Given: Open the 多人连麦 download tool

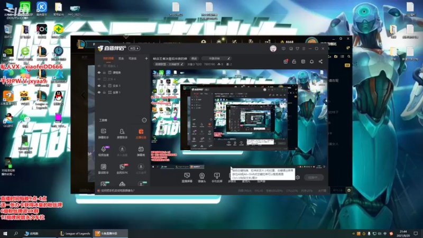Looking at the screenshot, I should click(122, 151).
